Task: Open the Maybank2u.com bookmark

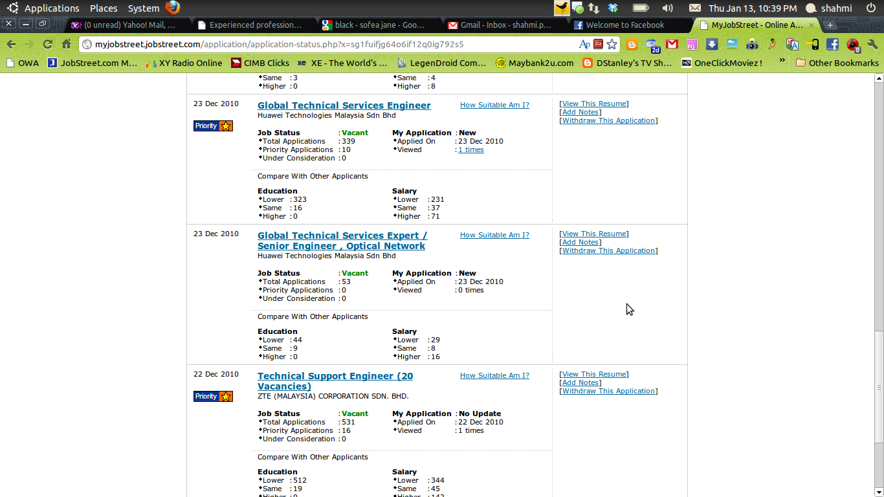Action: tap(535, 63)
